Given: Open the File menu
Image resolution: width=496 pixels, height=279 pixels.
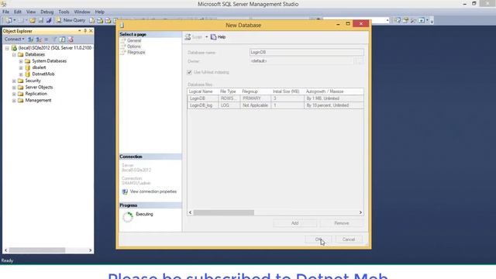Looking at the screenshot, I should click(5, 12).
